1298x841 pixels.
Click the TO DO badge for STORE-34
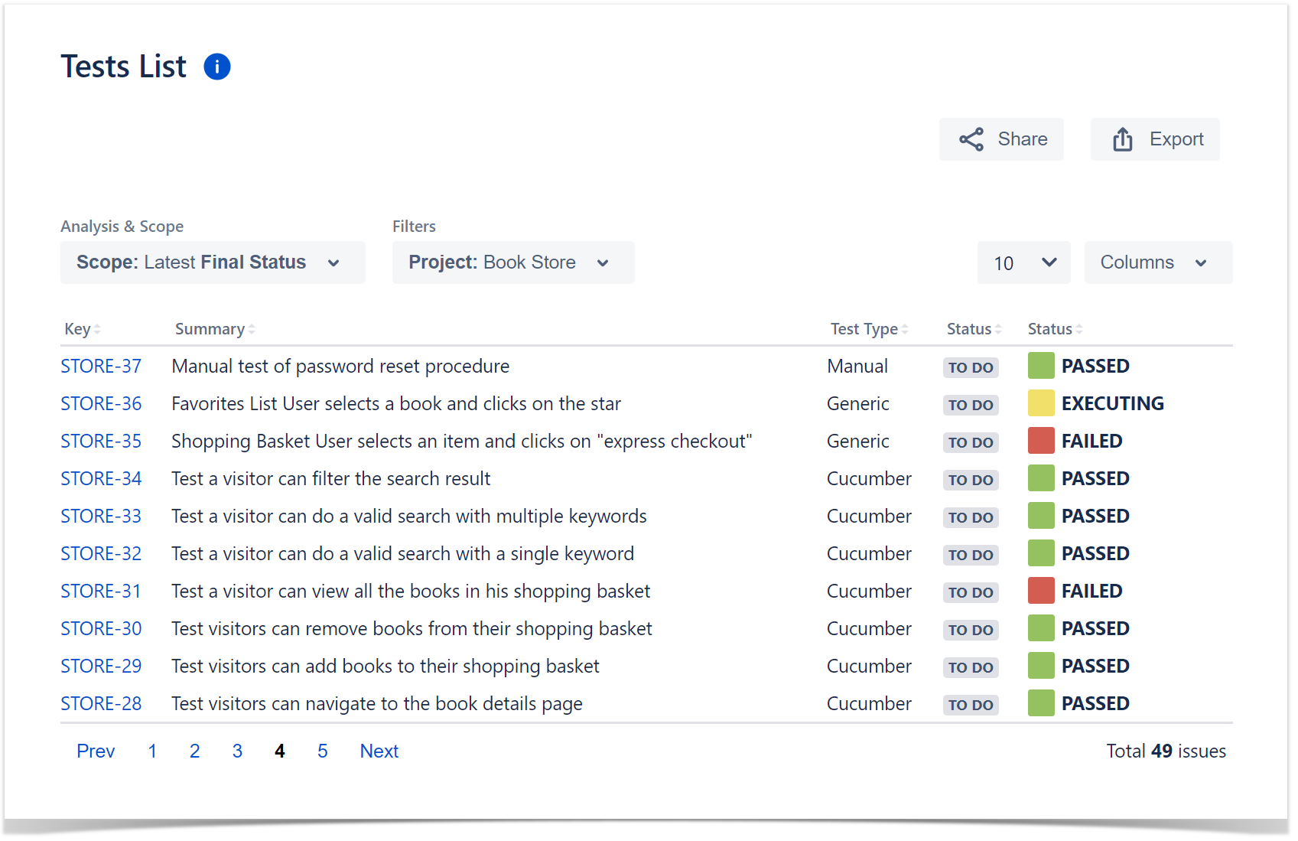[x=971, y=480]
